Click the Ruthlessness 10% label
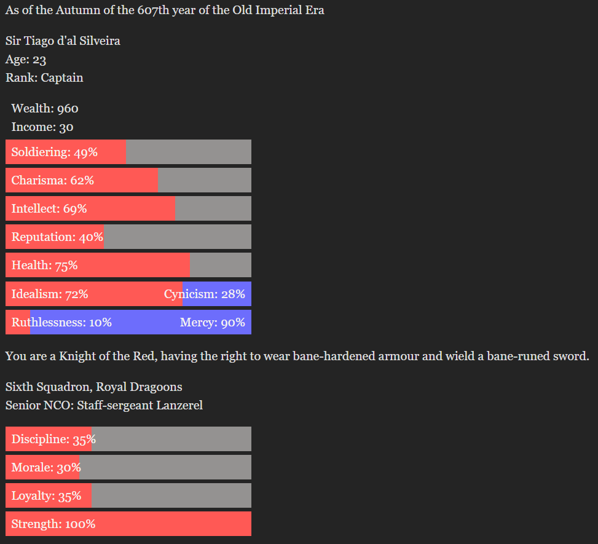The width and height of the screenshot is (598, 544). (x=61, y=322)
